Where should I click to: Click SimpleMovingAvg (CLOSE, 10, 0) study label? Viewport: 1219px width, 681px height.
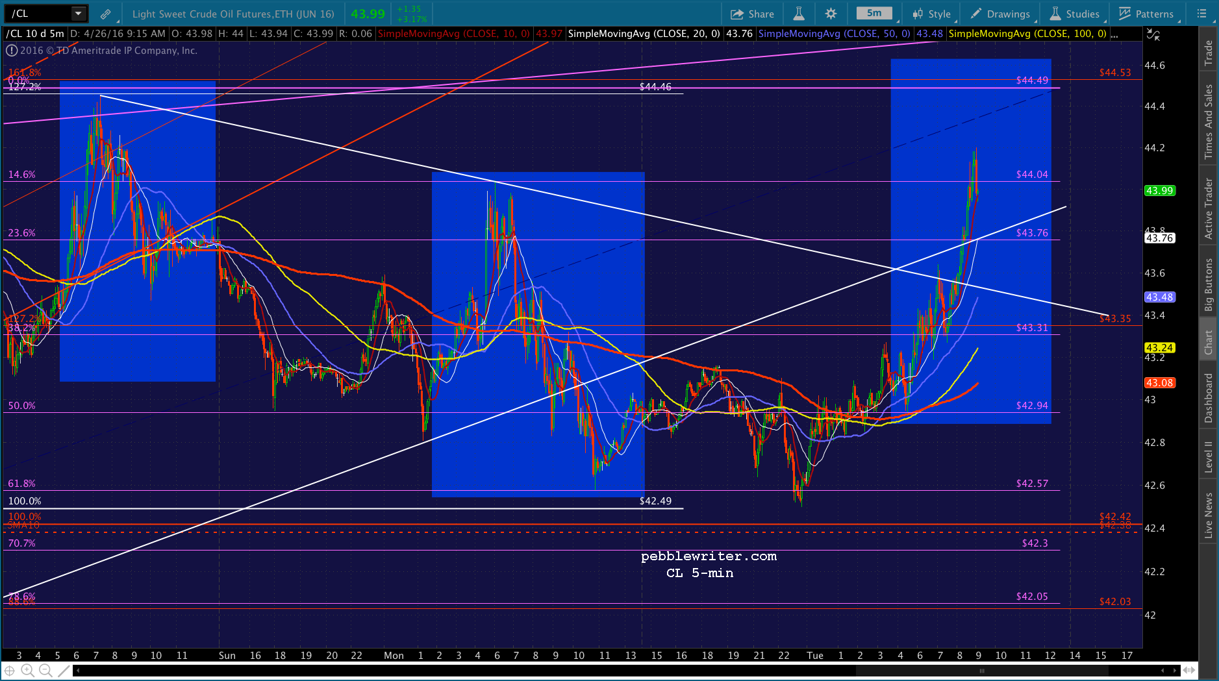click(453, 34)
